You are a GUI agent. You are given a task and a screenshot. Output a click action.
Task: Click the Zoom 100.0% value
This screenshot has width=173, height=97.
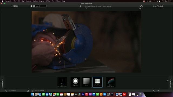tap(107, 6)
